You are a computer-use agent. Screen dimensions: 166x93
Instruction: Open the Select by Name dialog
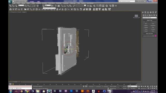coord(29,6)
